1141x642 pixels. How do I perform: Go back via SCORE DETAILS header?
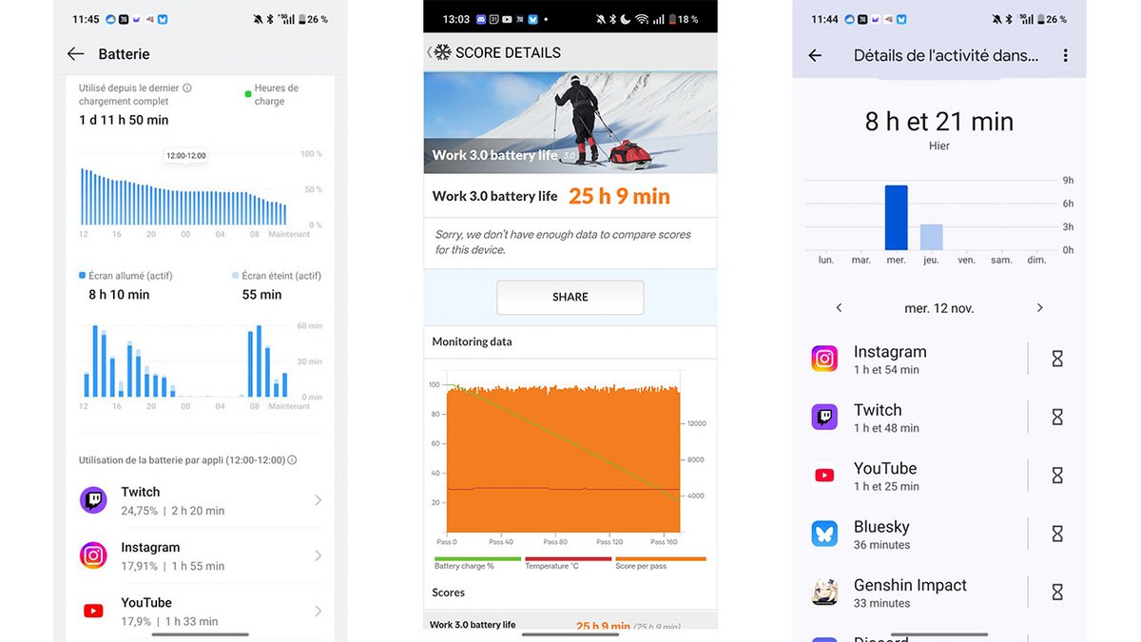tap(431, 52)
